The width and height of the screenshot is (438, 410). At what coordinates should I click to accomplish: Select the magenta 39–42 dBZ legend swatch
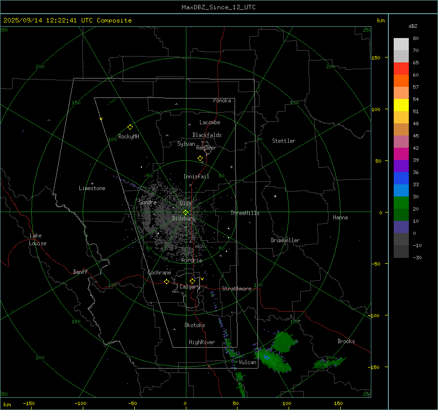401,154
